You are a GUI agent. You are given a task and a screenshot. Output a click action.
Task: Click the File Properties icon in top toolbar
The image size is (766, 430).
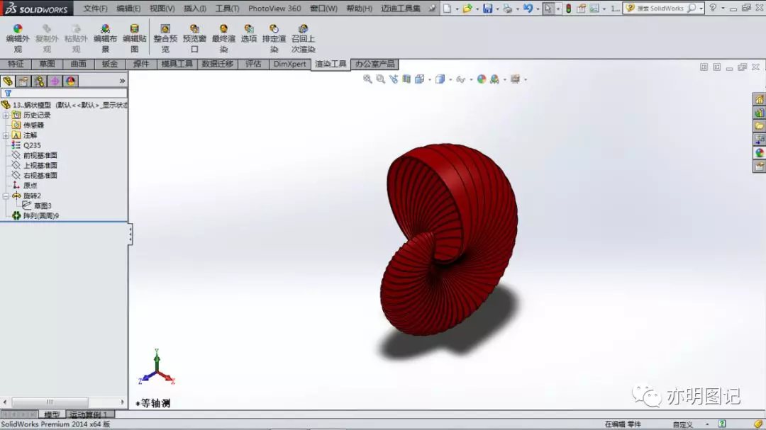[581, 9]
